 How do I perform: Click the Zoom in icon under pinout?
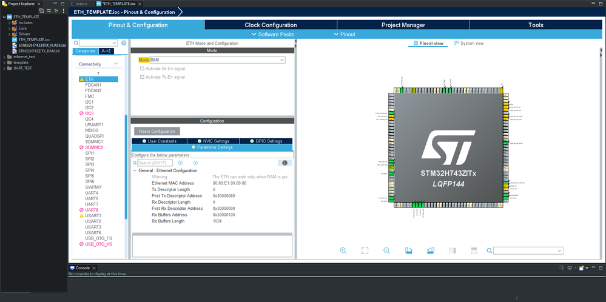[343, 250]
